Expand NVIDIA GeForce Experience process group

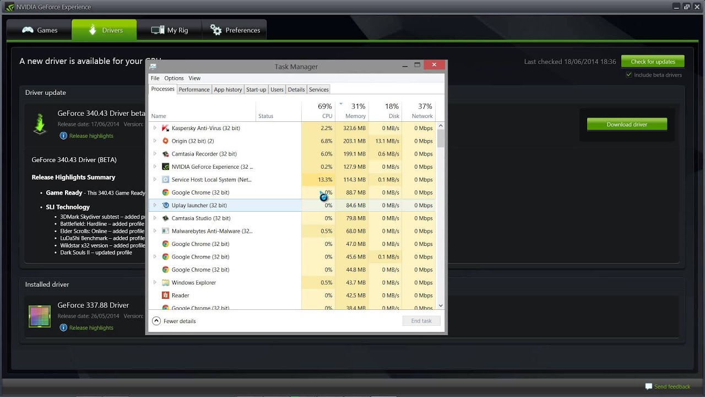point(155,167)
